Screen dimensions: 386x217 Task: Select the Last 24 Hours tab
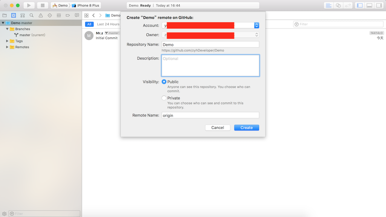click(x=108, y=24)
